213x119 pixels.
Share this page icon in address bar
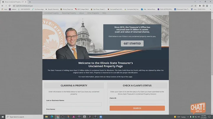(192, 6)
